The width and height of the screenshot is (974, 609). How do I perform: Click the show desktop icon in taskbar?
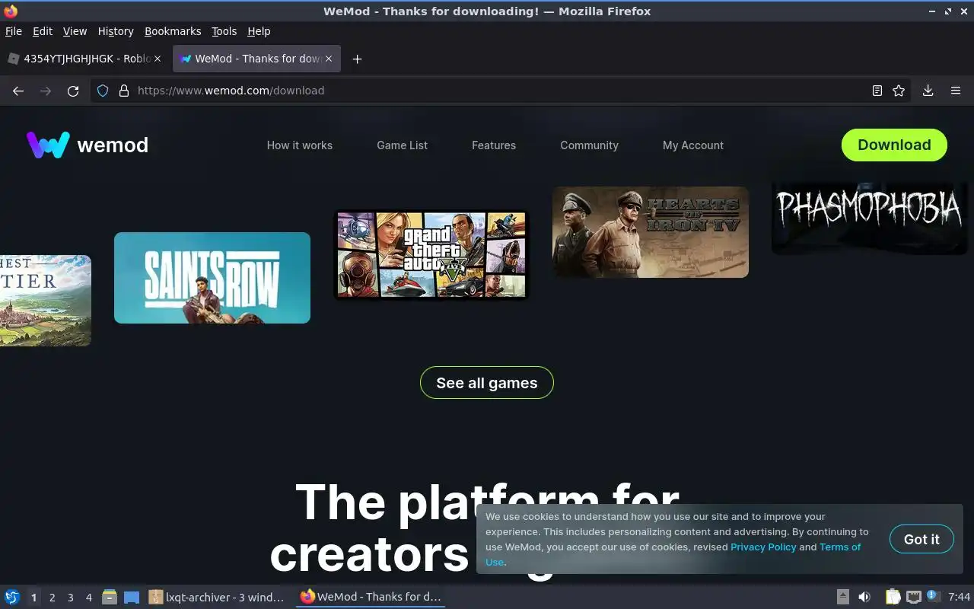[132, 597]
